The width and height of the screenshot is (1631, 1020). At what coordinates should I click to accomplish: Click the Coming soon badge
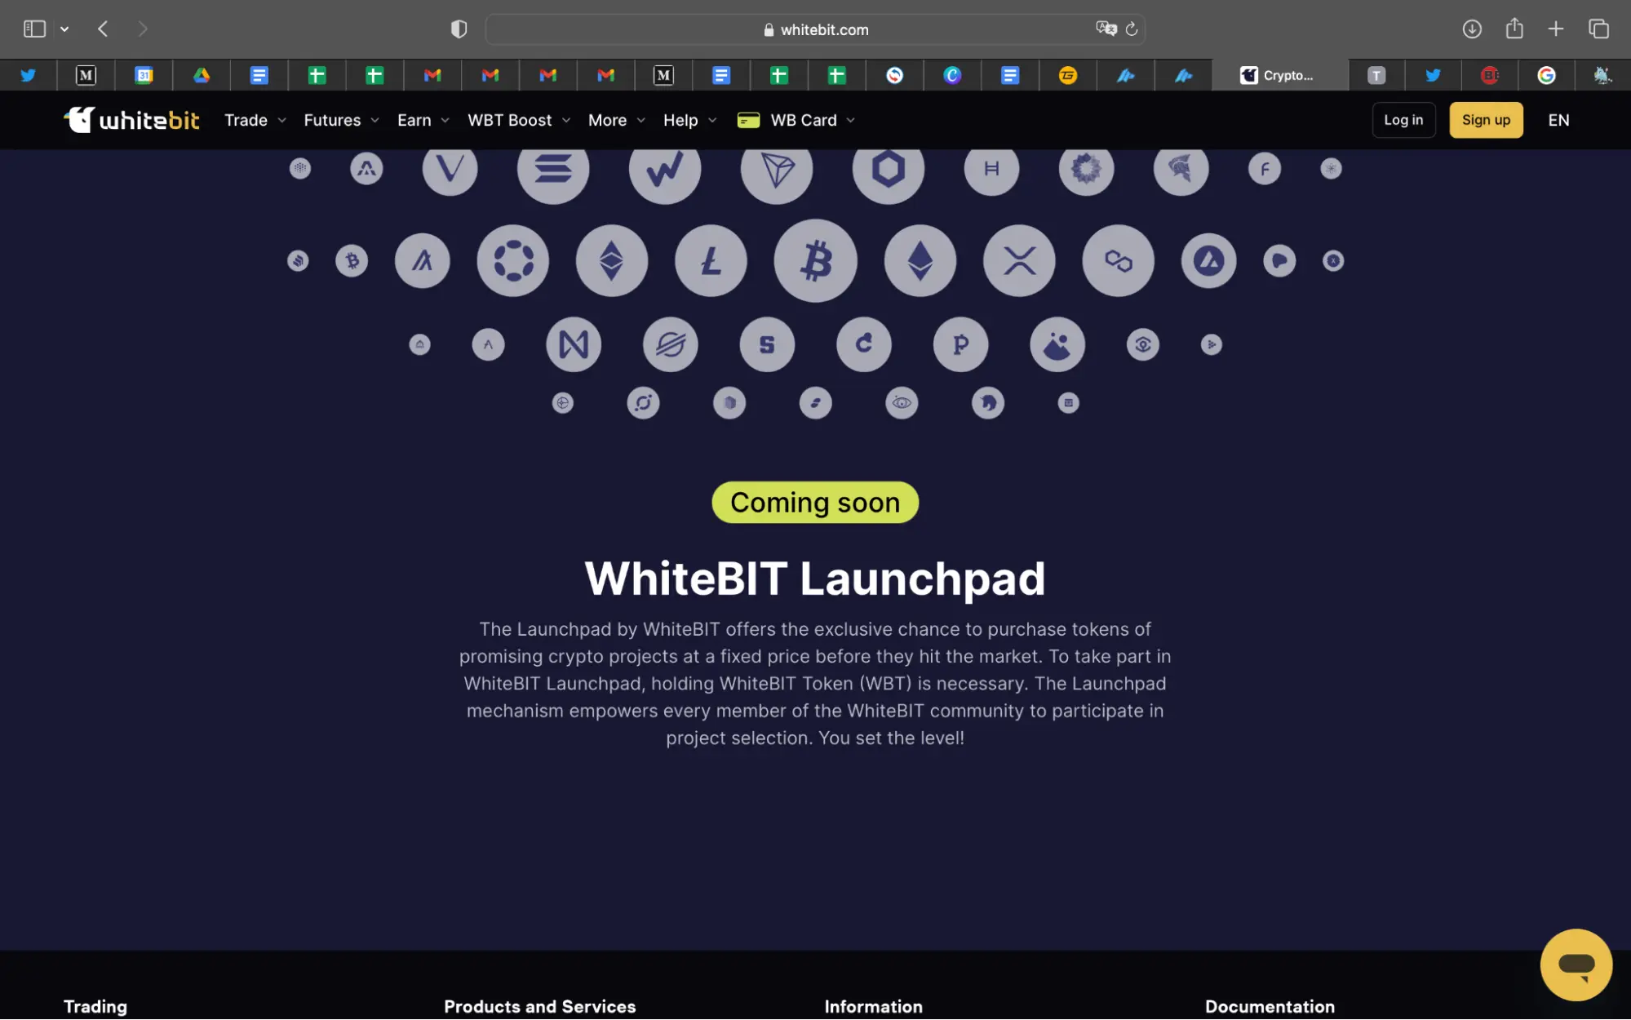[815, 502]
